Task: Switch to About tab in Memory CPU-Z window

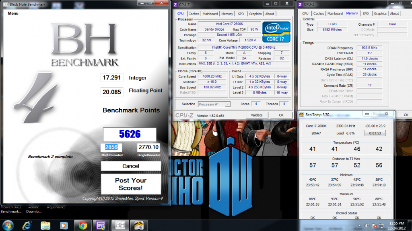Action: pos(394,14)
